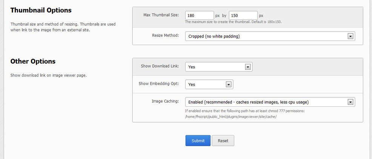Click the Max Thumbnail Size label

[x=161, y=15]
